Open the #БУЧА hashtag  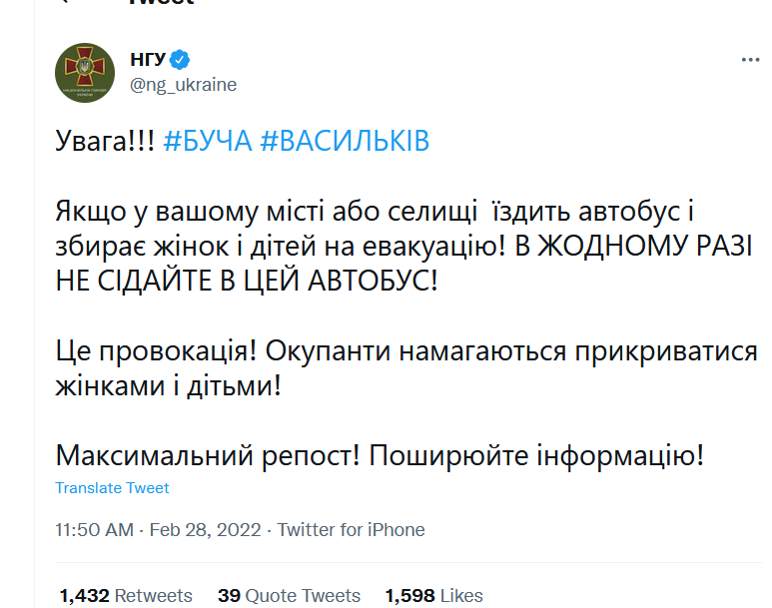point(207,141)
